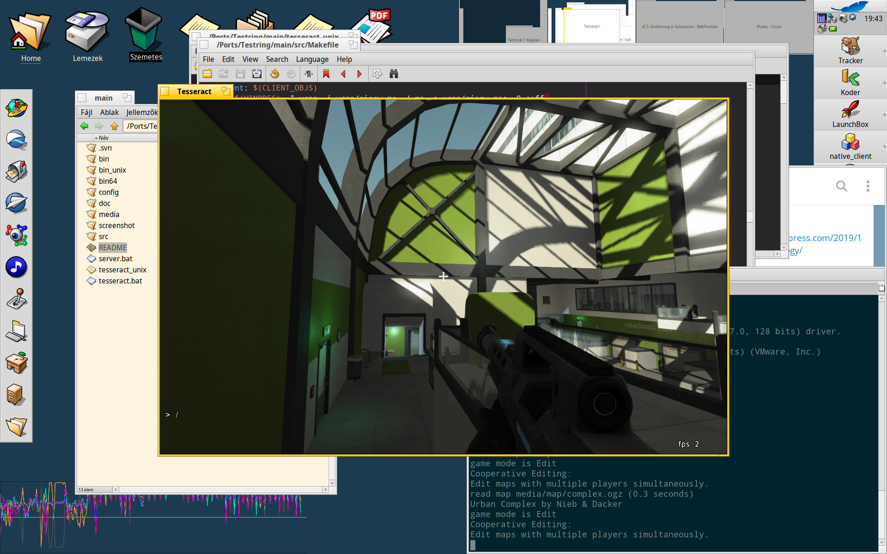Click the Open file icon in Koder toolbar
This screenshot has height=554, width=887.
tap(207, 74)
